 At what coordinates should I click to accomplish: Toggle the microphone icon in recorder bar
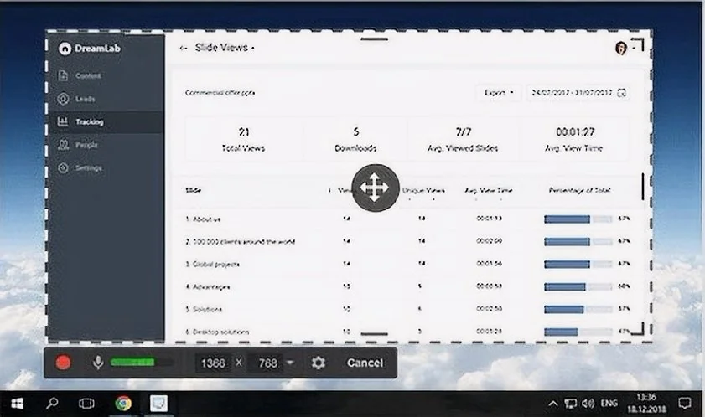coord(97,363)
